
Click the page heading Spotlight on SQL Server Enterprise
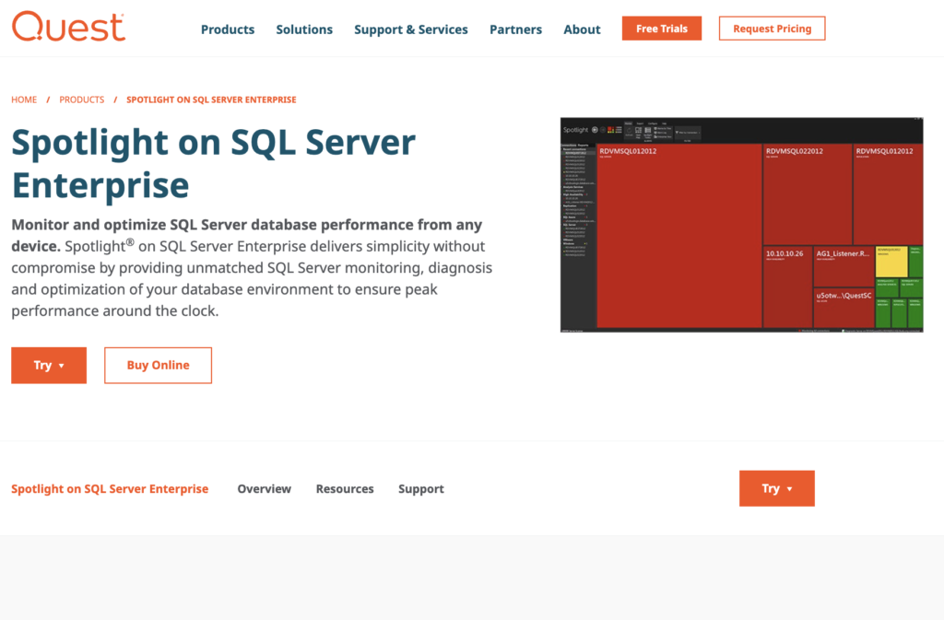click(x=213, y=163)
